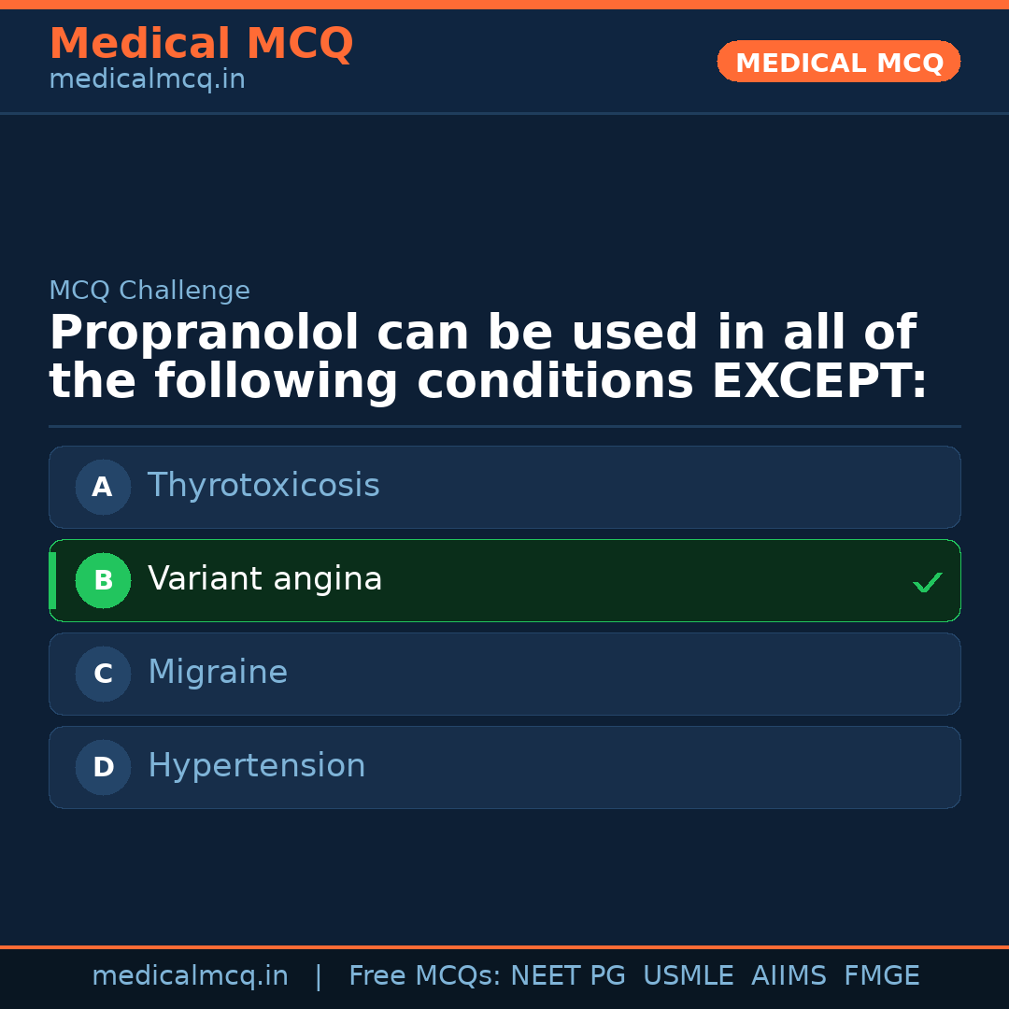Pick the Migraine answer option
Screen dimensions: 1009x1009
point(218,673)
